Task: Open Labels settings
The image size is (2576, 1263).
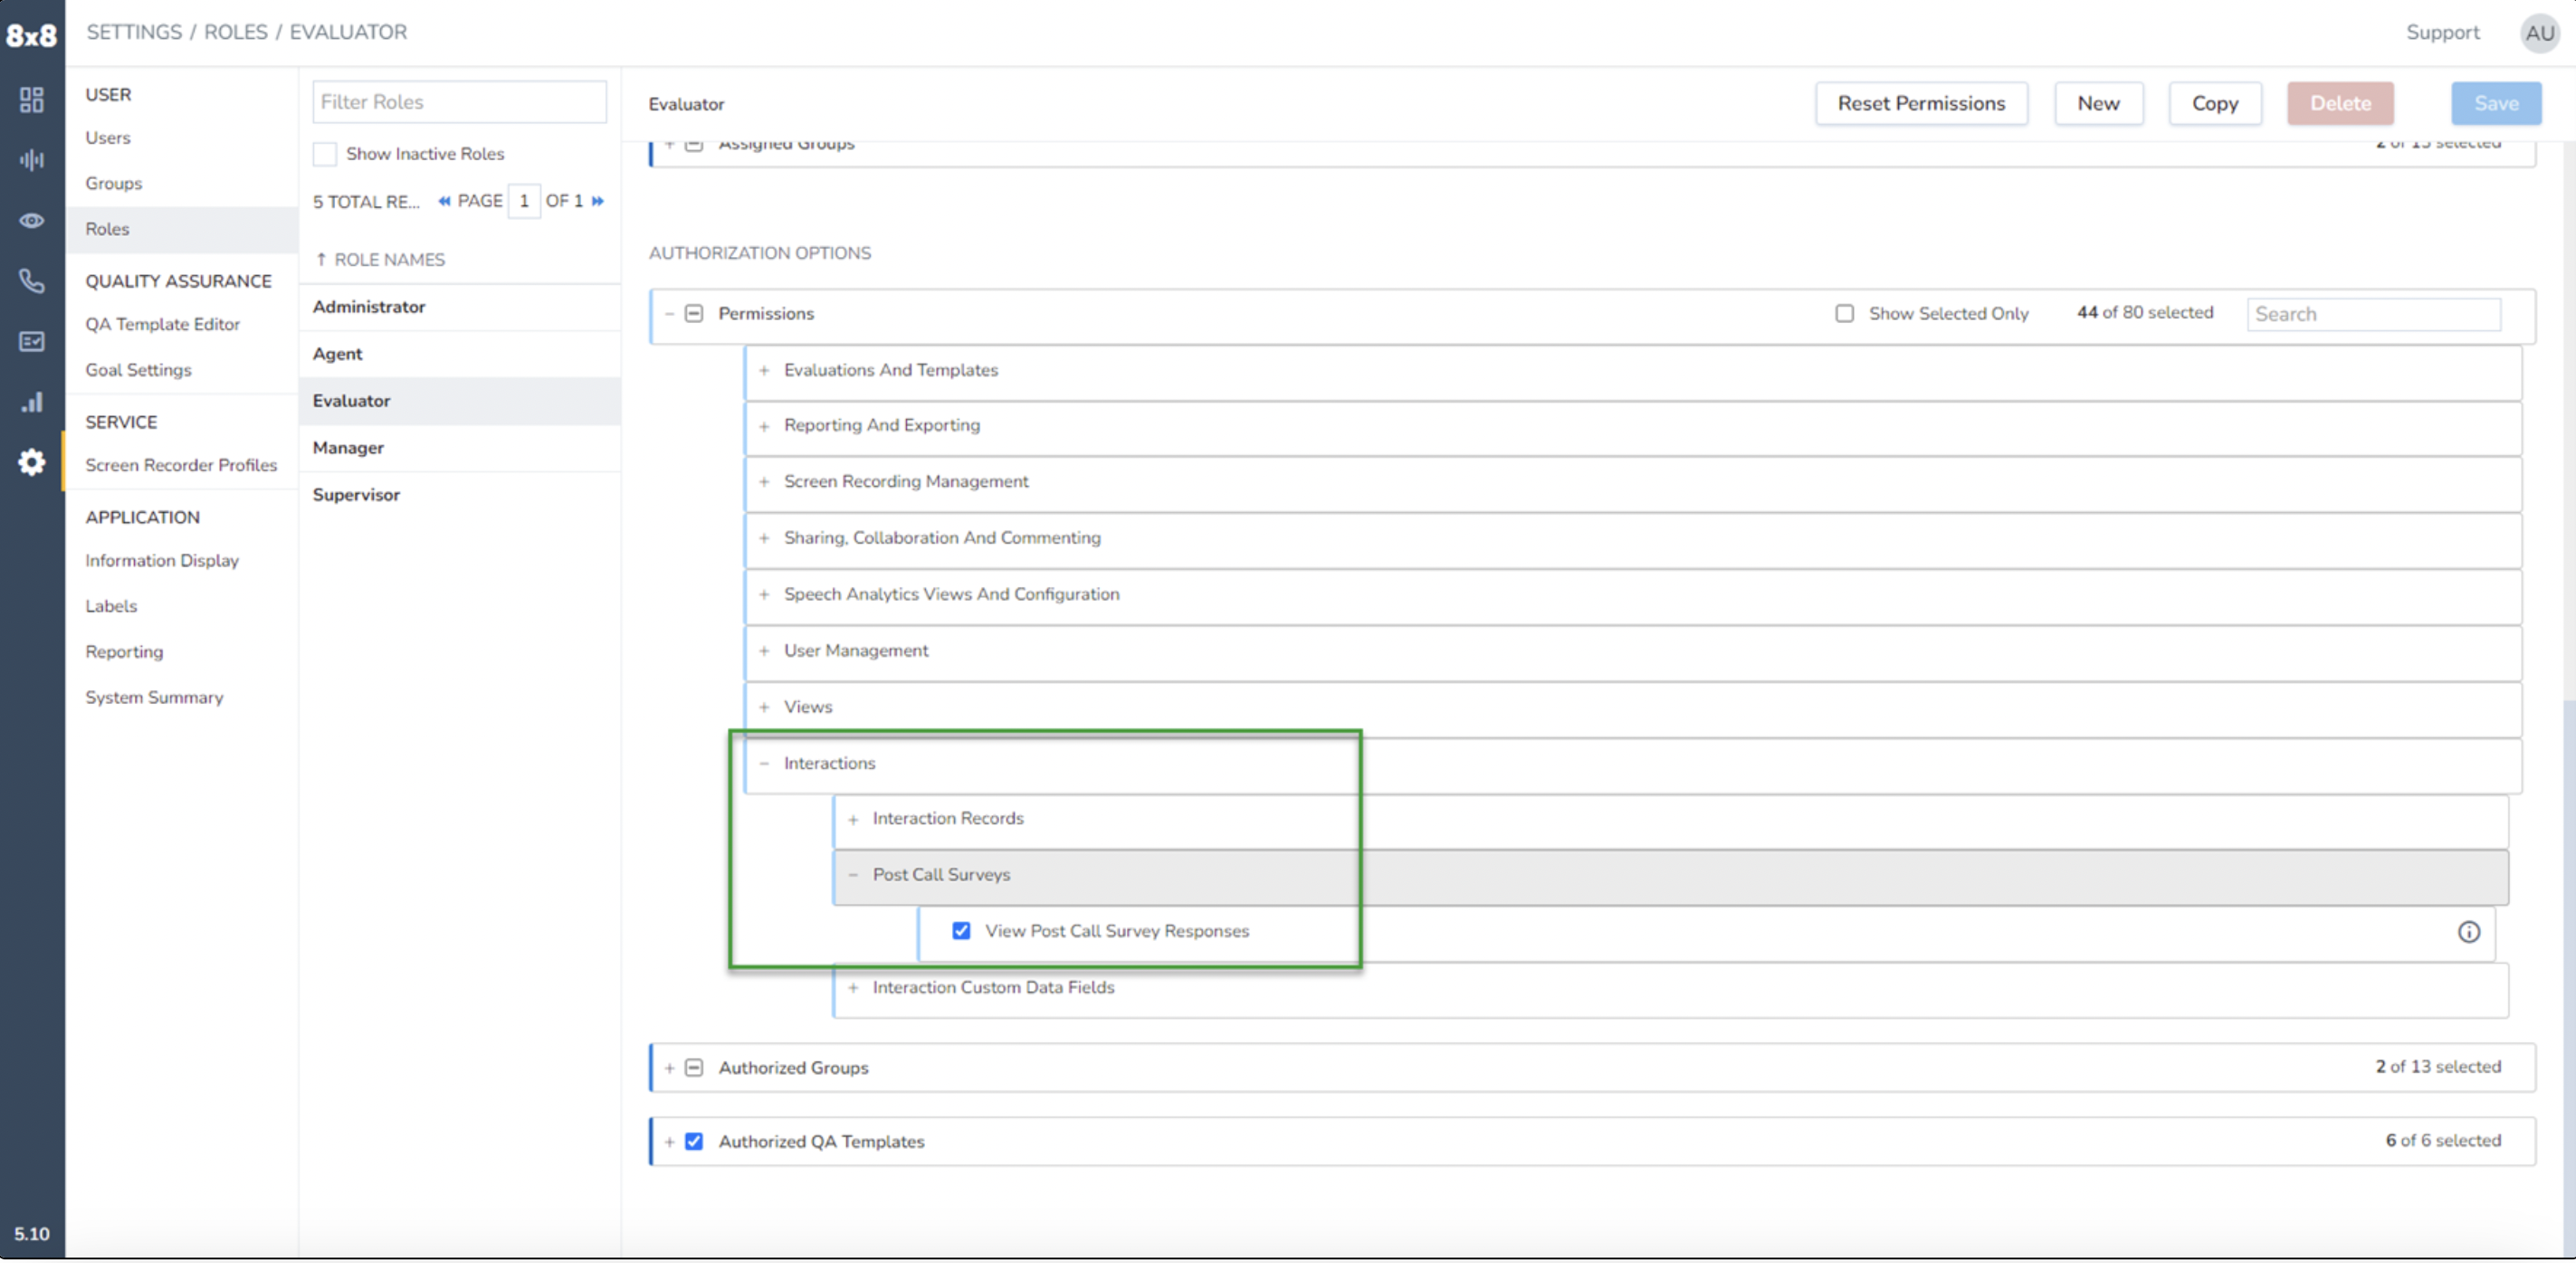Action: click(x=111, y=606)
